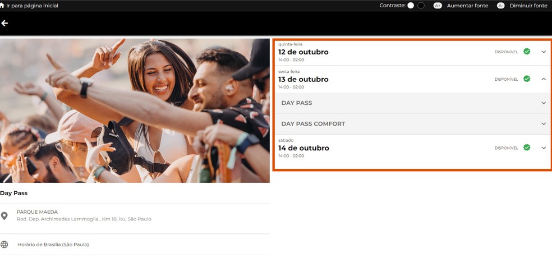Viewport: 552px width, 258px height.
Task: Click 'sábado' weekday label
Action: click(x=286, y=140)
